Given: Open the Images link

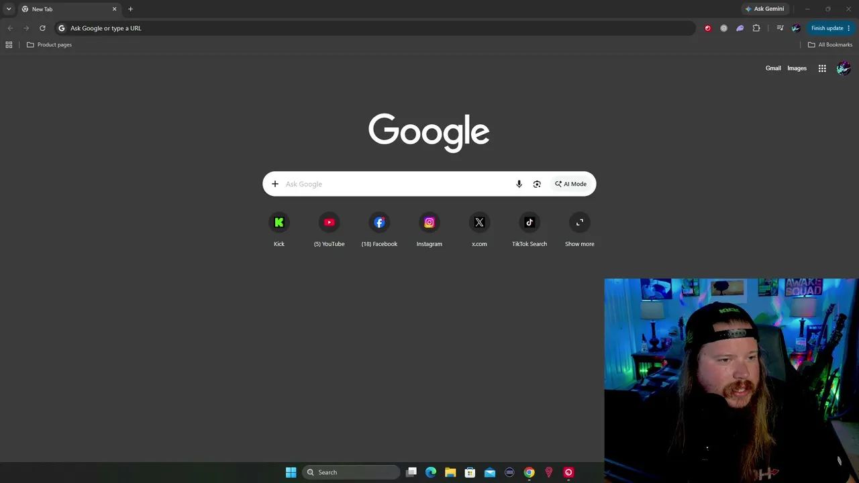Looking at the screenshot, I should (x=797, y=68).
